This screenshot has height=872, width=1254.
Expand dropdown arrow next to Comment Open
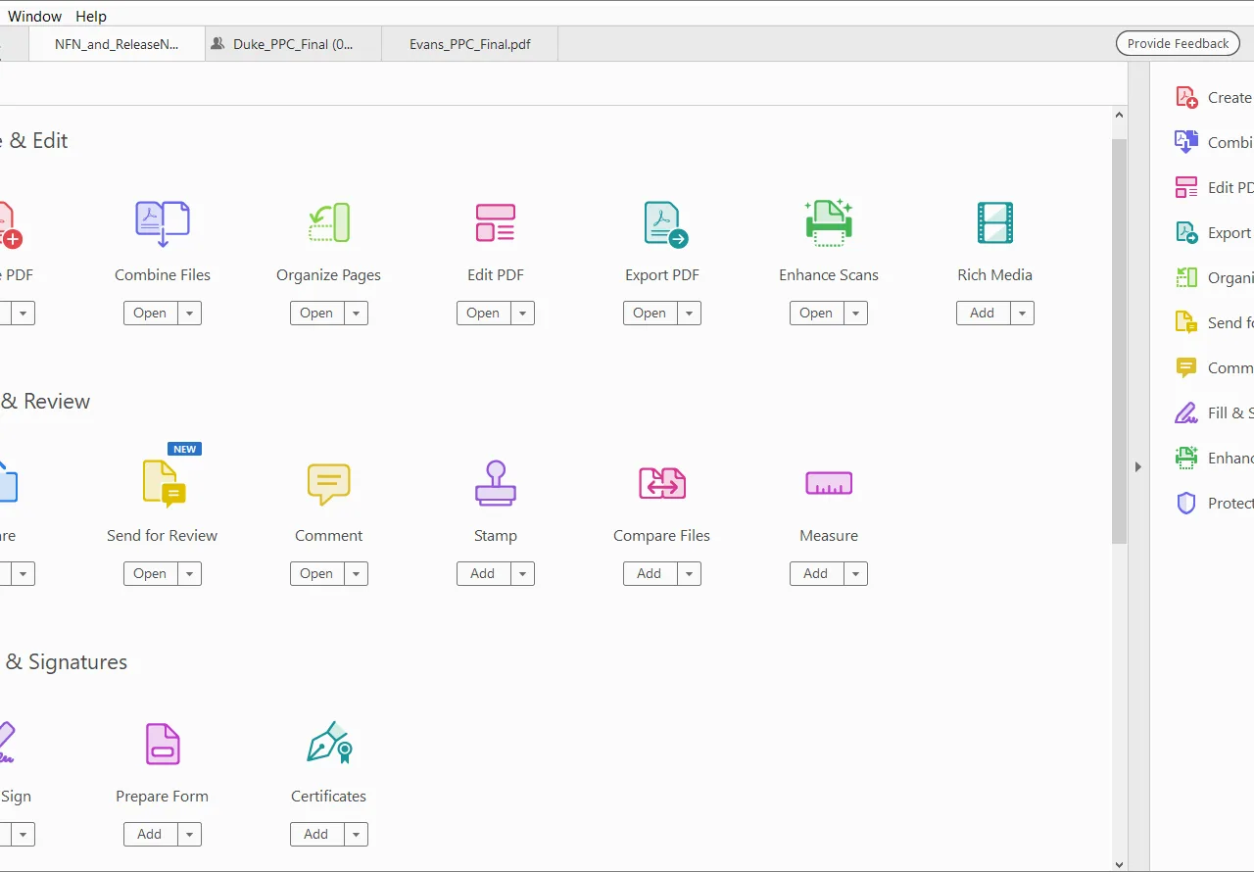(357, 574)
